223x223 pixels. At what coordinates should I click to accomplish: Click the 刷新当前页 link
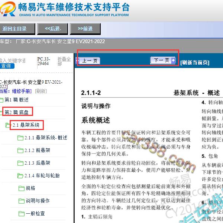pyautogui.click(x=195, y=62)
